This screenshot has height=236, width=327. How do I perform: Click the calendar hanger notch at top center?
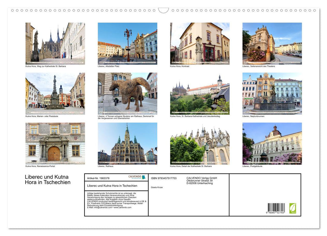click(x=163, y=10)
